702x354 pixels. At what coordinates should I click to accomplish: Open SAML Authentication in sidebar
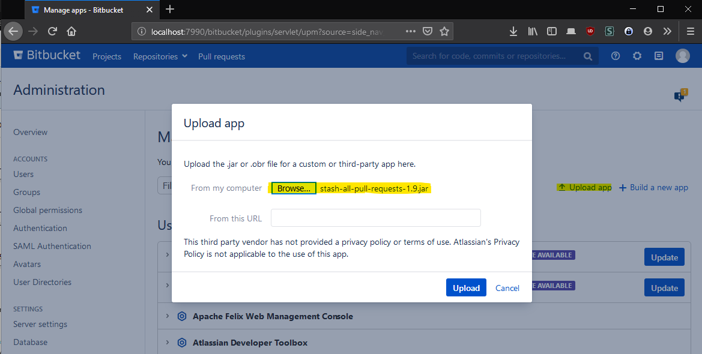[52, 246]
